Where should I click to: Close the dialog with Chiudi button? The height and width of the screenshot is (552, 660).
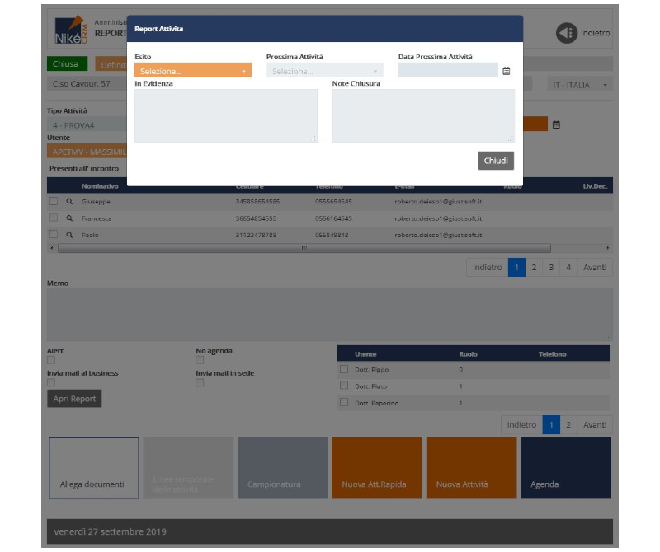tap(496, 161)
